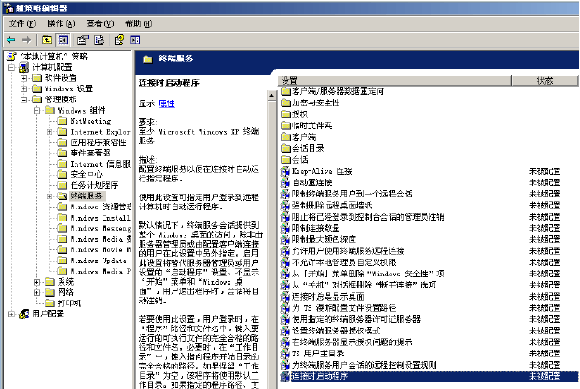Click the Forward arrow toolbar icon
580x389 pixels.
click(x=26, y=40)
